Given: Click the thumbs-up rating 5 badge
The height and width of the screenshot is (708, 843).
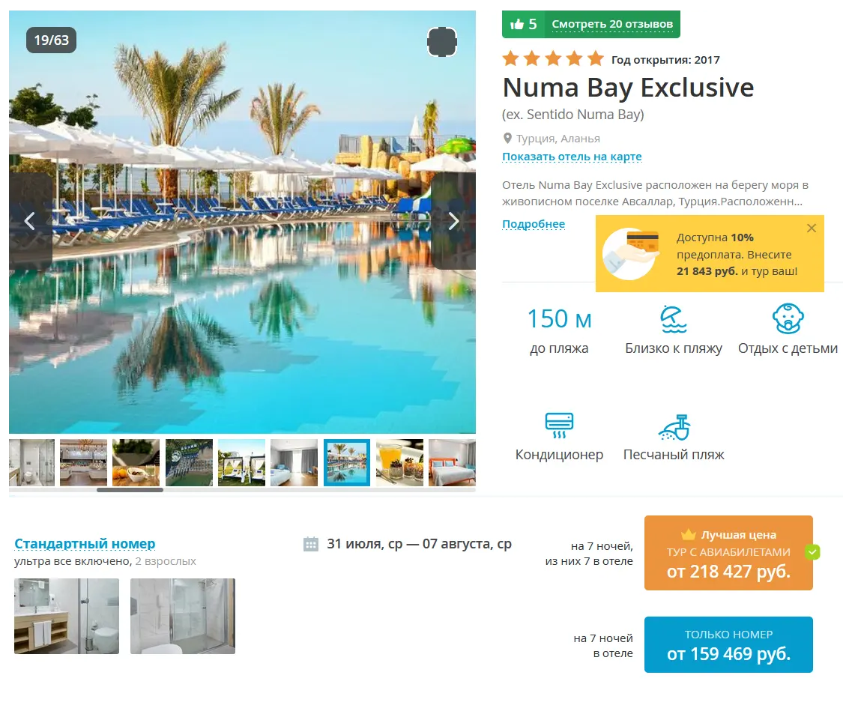Looking at the screenshot, I should [523, 24].
